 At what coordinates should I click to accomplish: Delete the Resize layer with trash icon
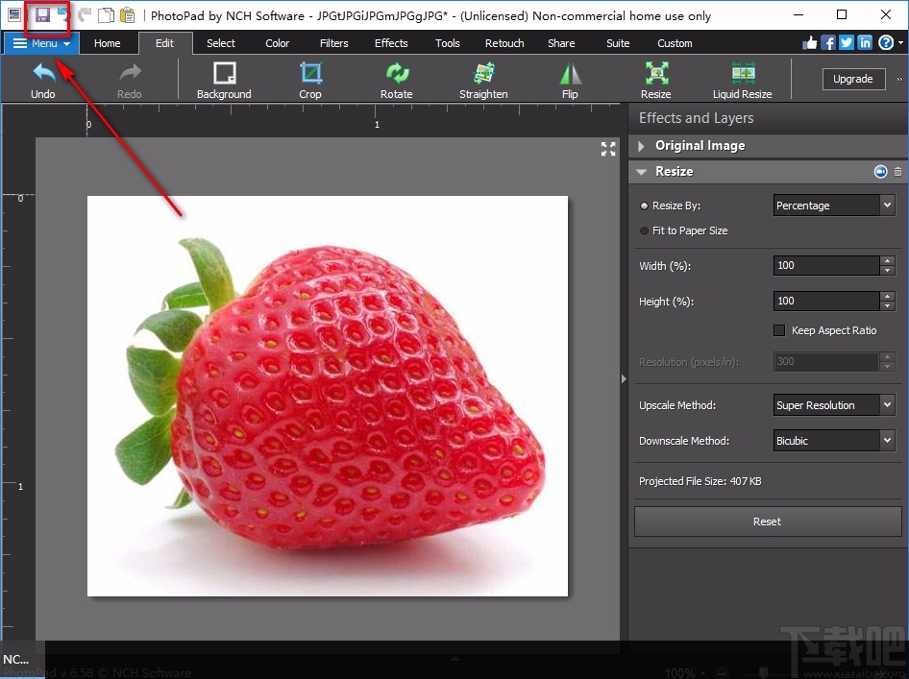click(x=897, y=172)
